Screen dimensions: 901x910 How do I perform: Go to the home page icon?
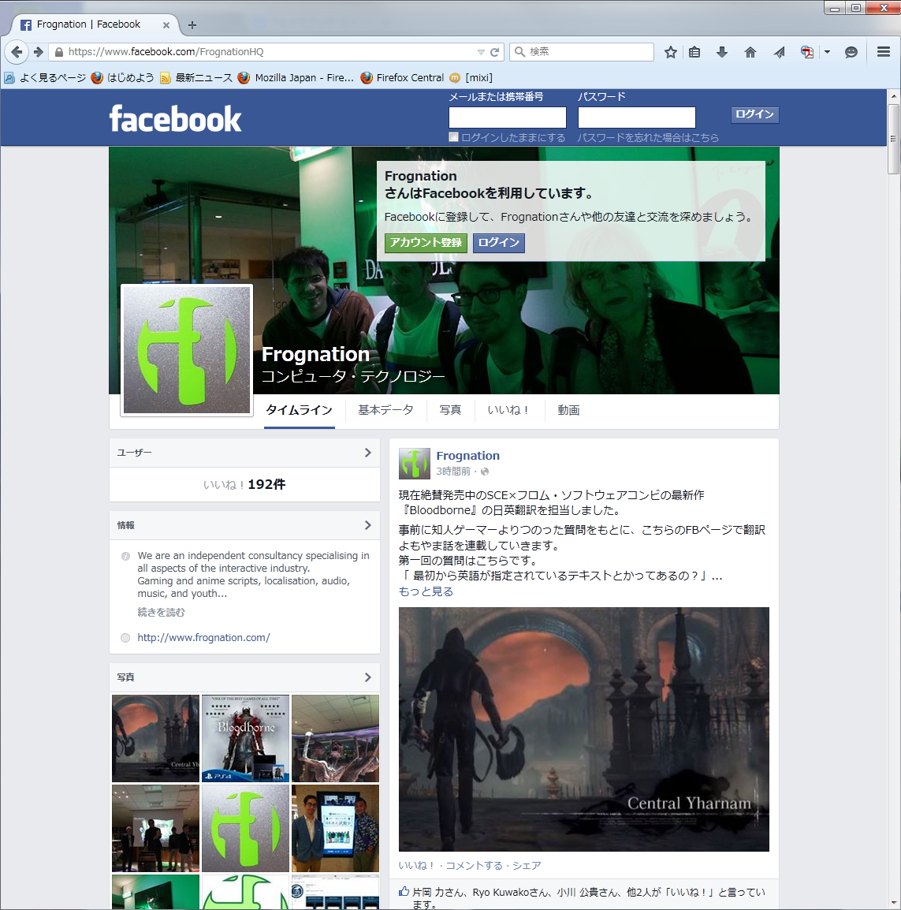pyautogui.click(x=750, y=52)
